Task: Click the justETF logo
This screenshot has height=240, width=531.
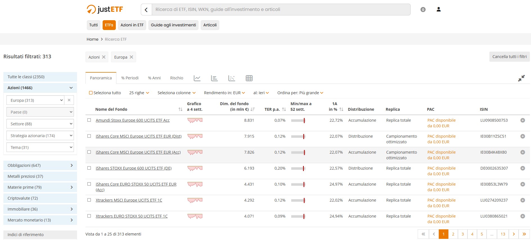Action: tap(105, 9)
